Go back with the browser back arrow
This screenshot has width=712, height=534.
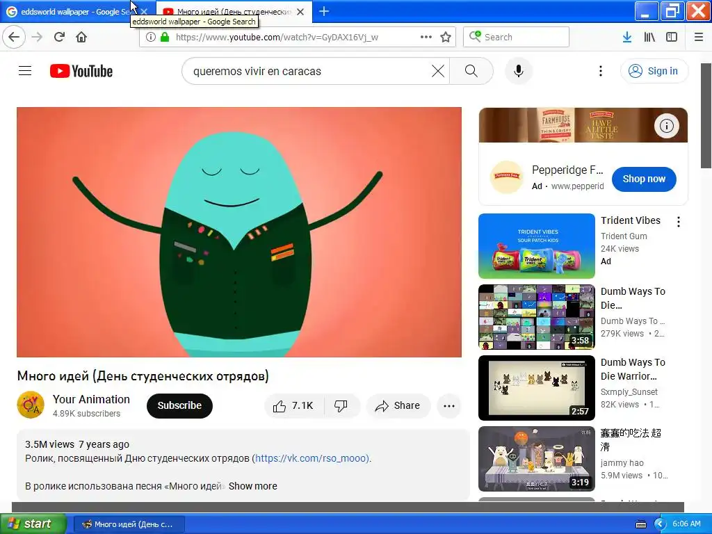pos(14,37)
